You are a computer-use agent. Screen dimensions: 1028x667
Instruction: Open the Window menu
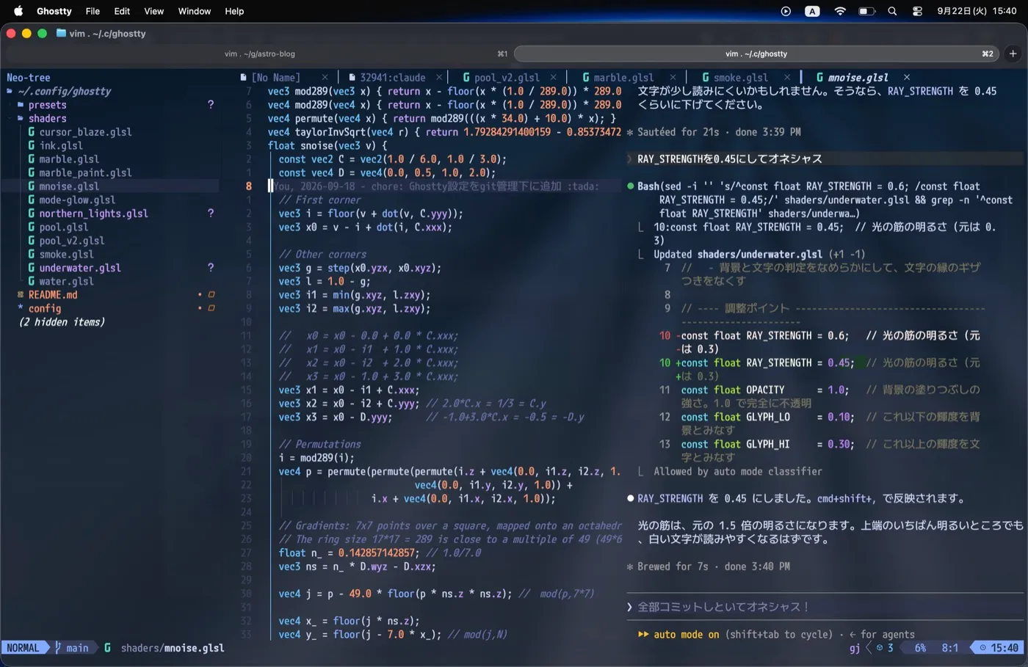click(195, 11)
